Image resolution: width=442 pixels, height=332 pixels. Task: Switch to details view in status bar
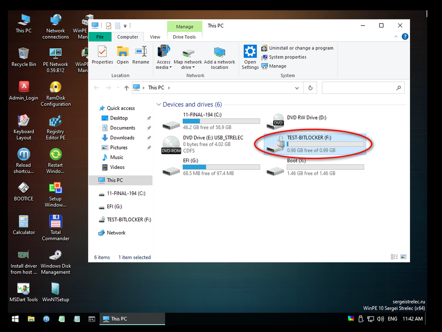394,257
